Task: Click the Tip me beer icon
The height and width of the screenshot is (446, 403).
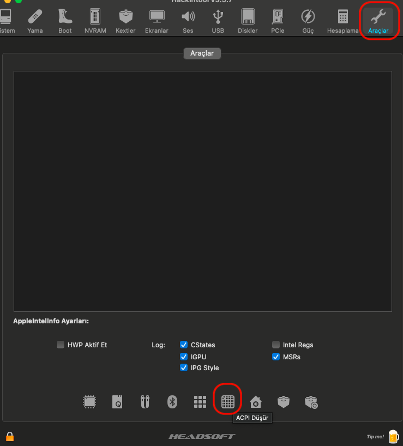Action: (394, 436)
